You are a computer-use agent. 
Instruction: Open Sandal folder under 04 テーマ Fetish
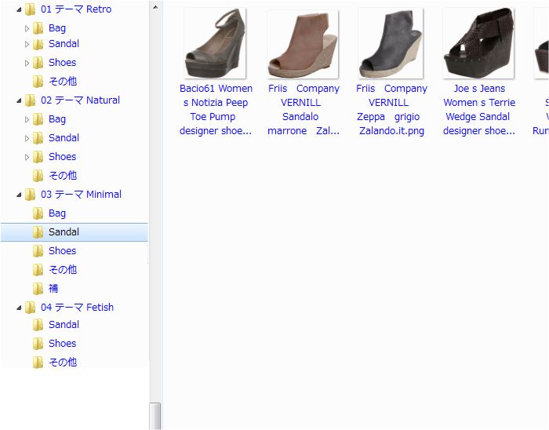pyautogui.click(x=64, y=325)
